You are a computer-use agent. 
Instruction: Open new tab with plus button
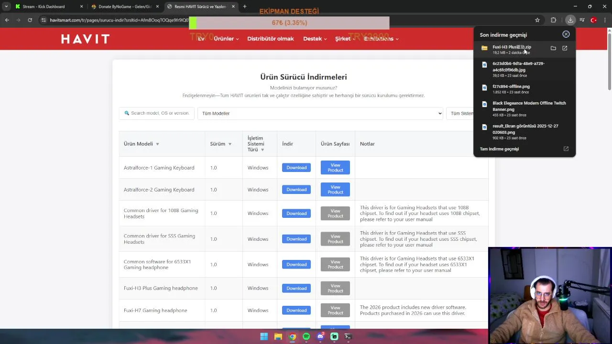244,7
